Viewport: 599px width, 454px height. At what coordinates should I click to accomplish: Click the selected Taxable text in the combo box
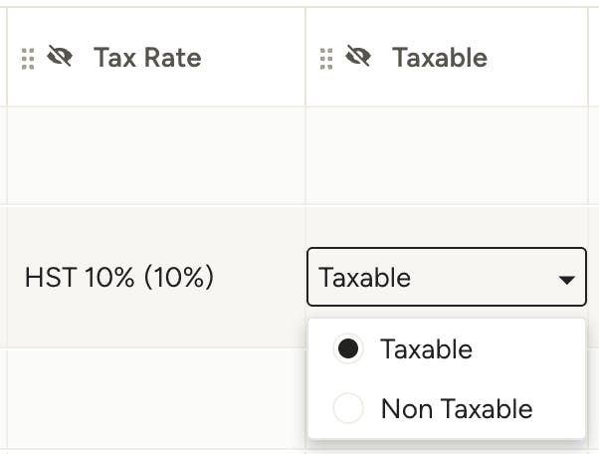point(364,278)
